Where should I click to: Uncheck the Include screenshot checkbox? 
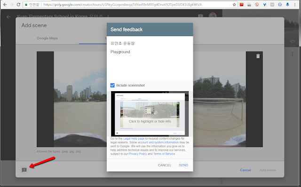point(112,86)
